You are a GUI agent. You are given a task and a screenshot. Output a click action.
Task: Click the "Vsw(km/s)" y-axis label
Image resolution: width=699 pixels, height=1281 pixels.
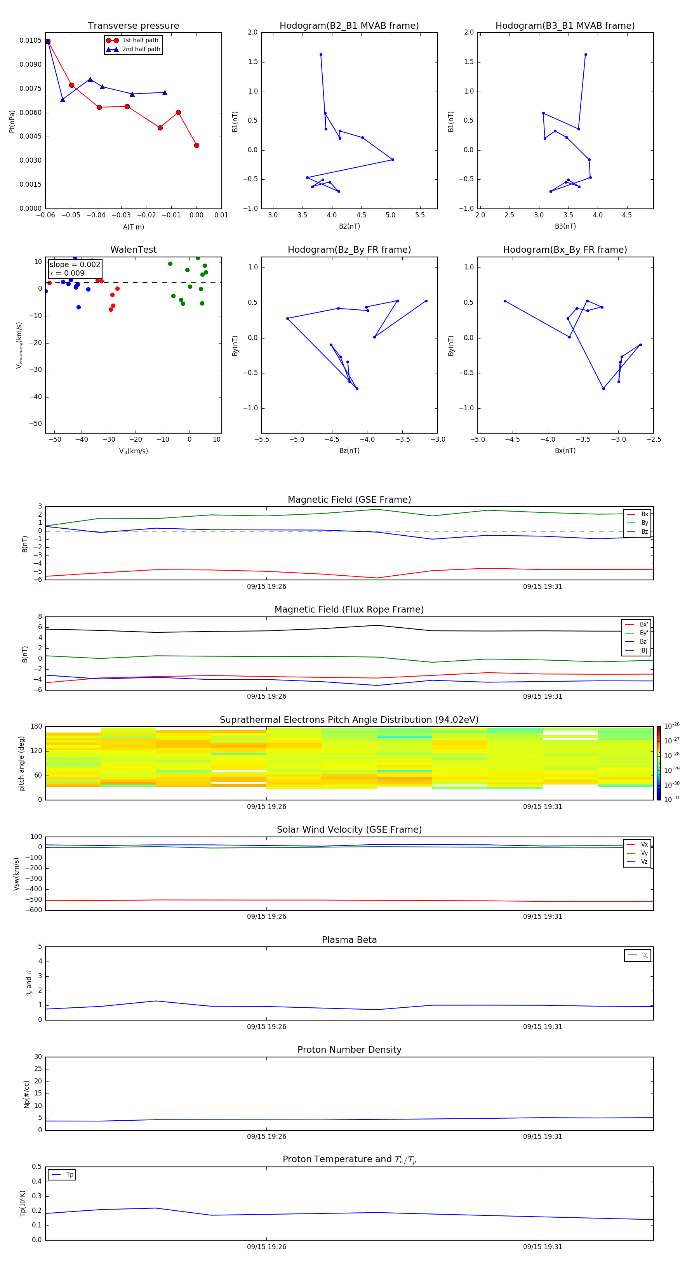[x=16, y=874]
